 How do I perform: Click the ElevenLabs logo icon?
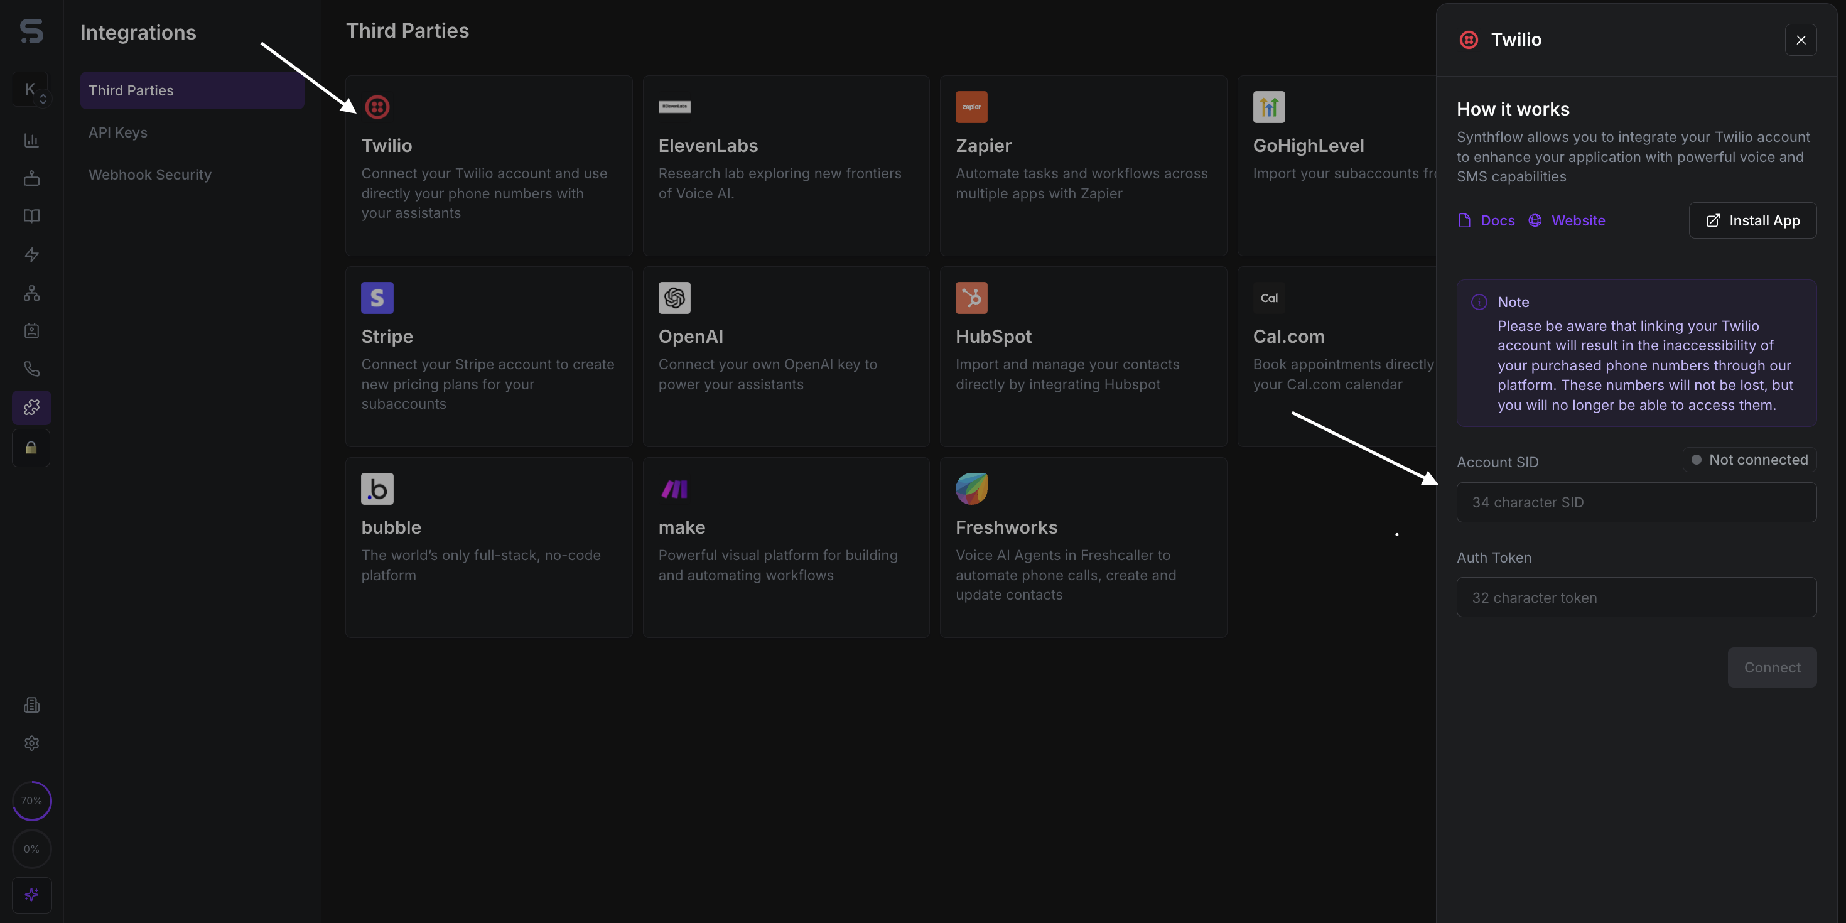674,107
